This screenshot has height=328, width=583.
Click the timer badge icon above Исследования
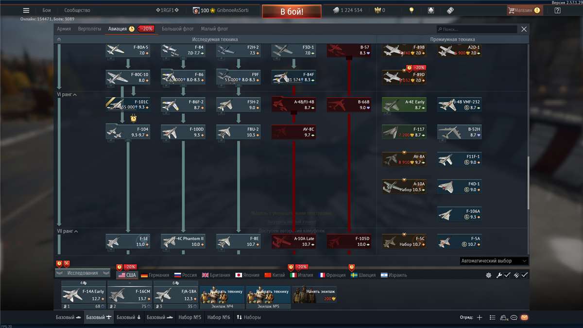point(59,264)
